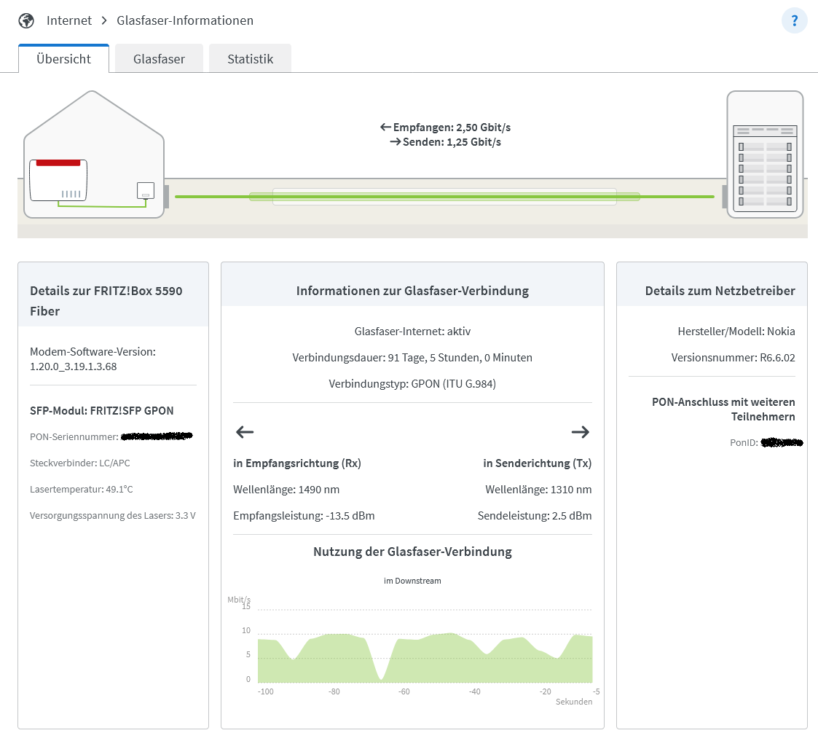This screenshot has height=733, width=818.
Task: Click the globe icon beside Internet
Action: point(26,20)
